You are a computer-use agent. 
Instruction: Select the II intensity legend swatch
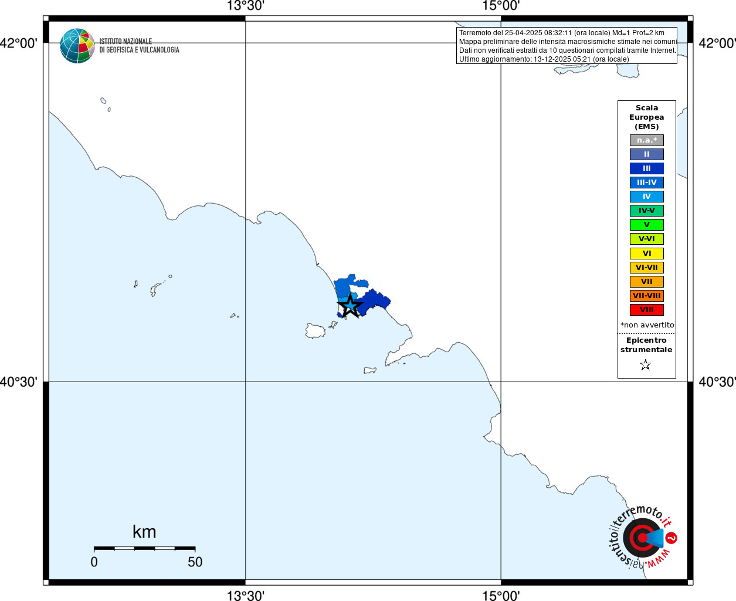[647, 154]
